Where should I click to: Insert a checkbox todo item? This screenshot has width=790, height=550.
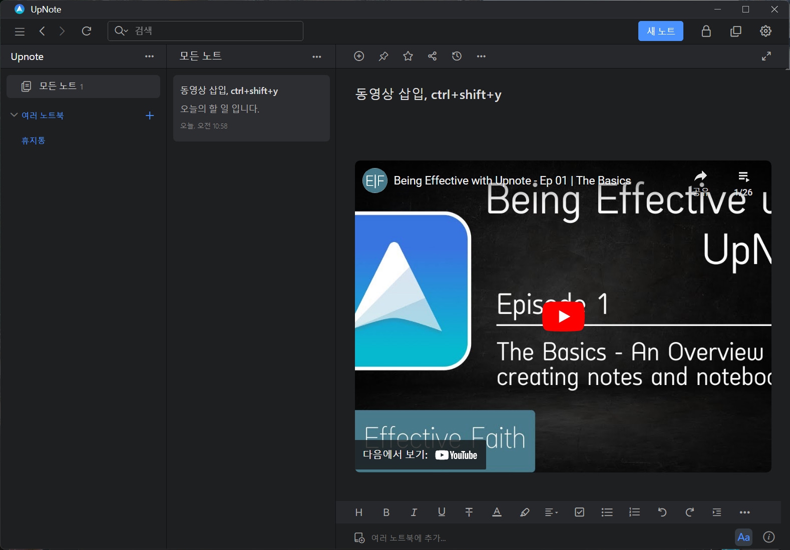coord(580,512)
